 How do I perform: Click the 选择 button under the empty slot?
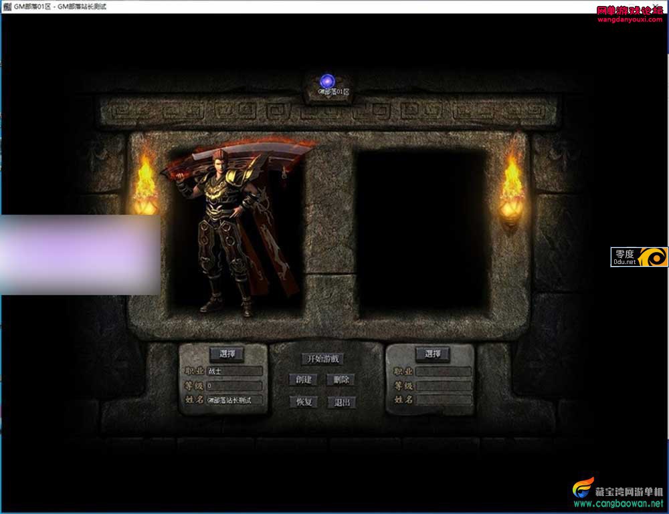coord(432,354)
